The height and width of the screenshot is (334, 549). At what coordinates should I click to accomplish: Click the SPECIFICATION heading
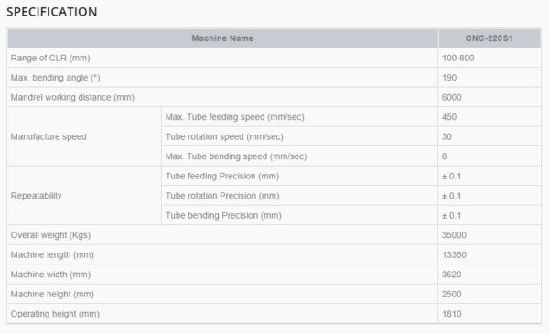coord(52,12)
